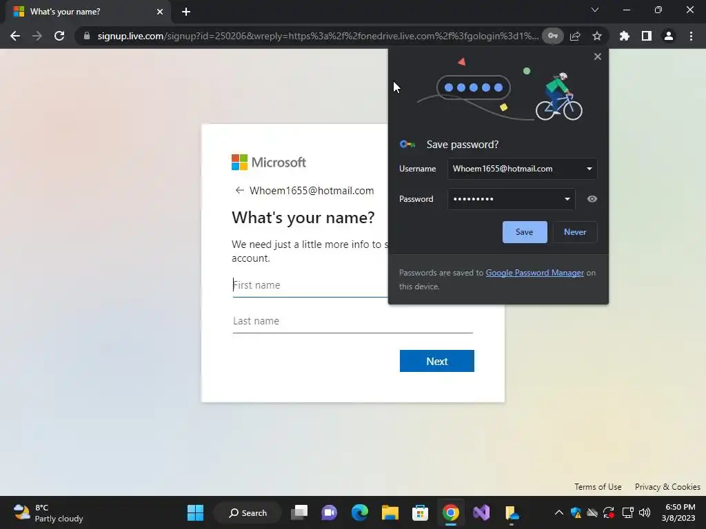
Task: Expand the Username dropdown arrow
Action: (x=589, y=169)
